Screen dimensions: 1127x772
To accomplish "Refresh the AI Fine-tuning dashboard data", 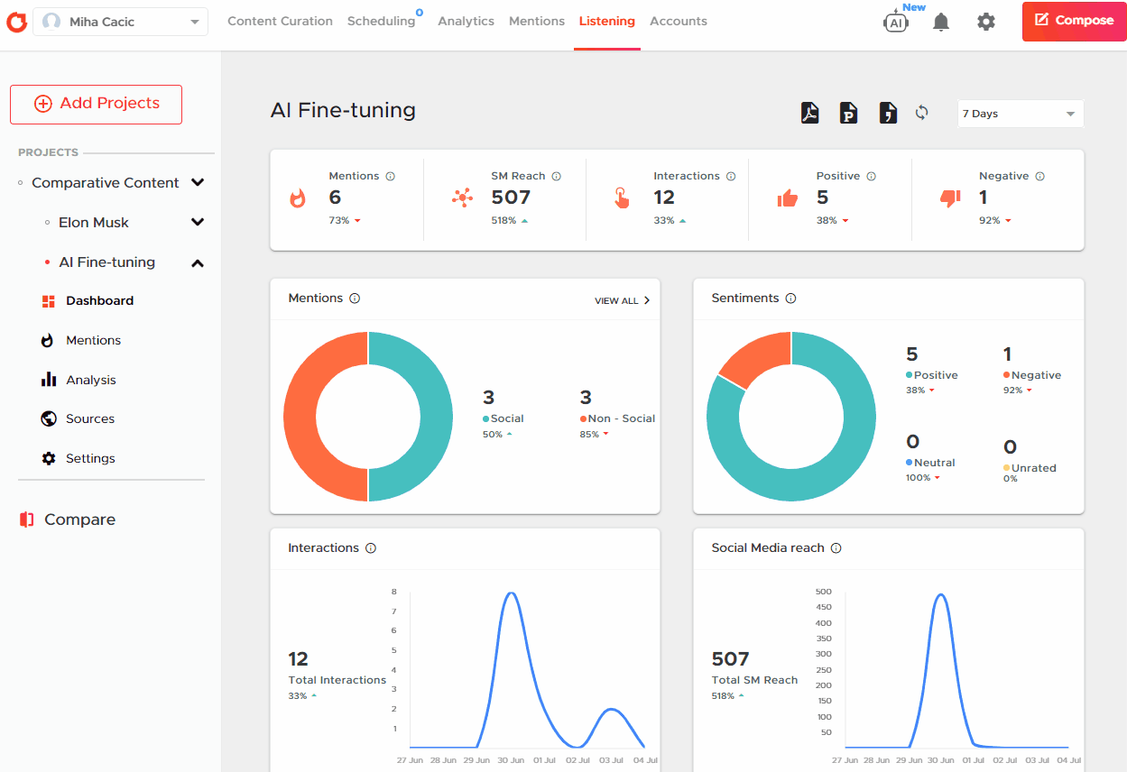I will click(x=922, y=112).
